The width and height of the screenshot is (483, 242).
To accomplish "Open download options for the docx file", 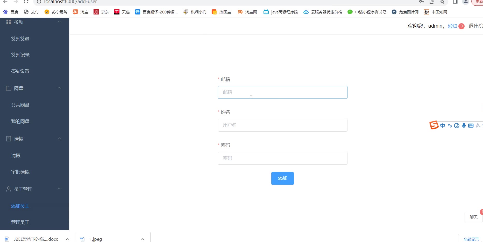I will [67, 239].
